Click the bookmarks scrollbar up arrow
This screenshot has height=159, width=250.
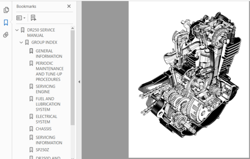pos(72,28)
